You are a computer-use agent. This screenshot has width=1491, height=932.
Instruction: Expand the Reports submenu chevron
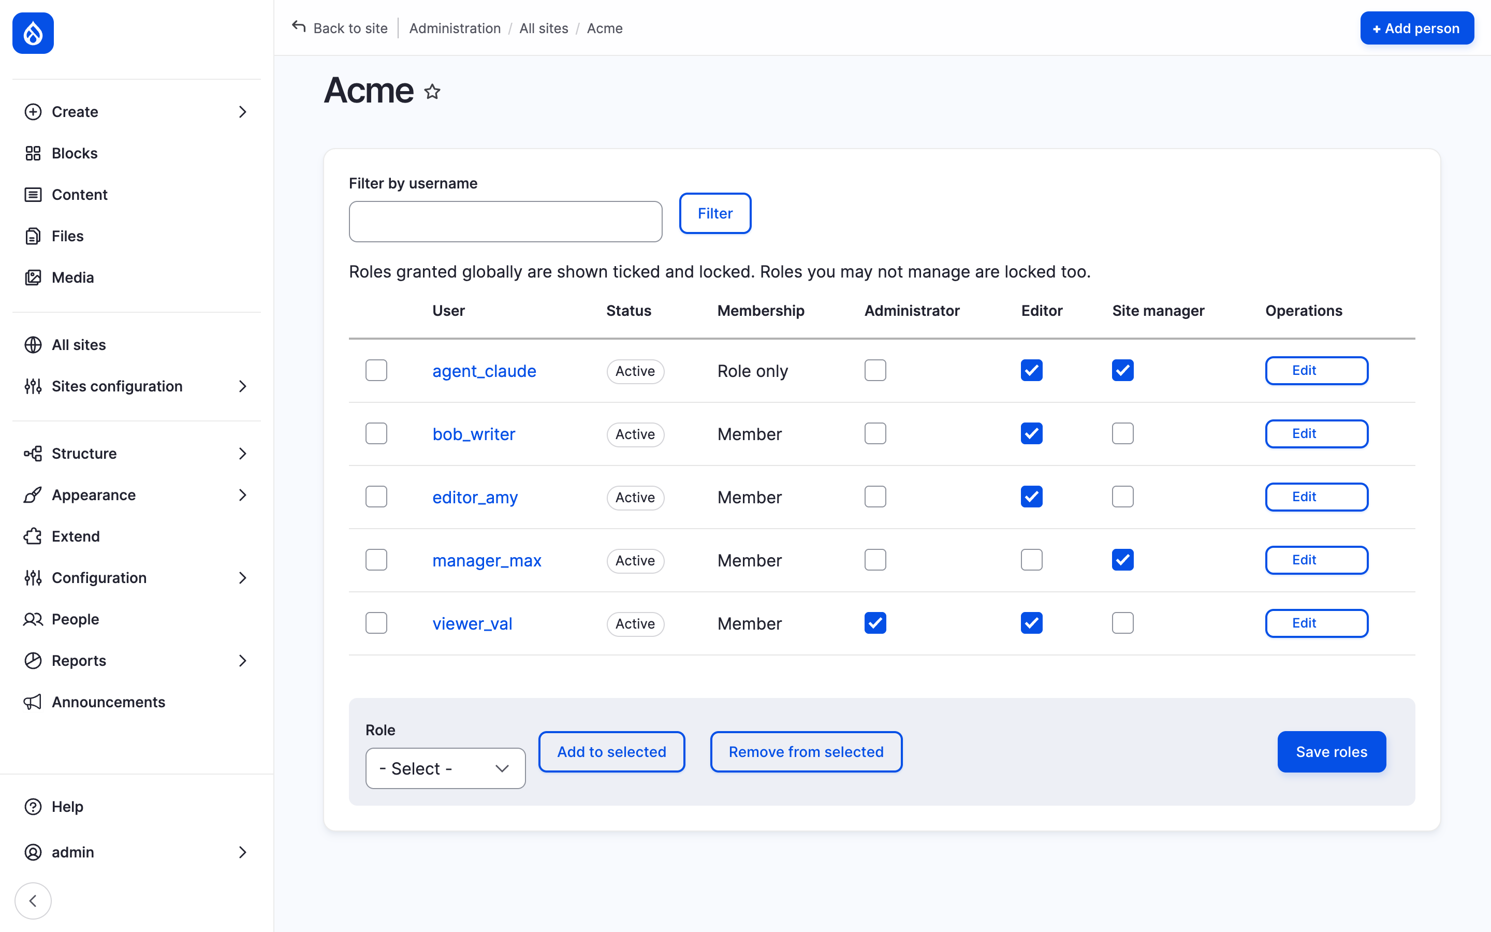pyautogui.click(x=243, y=661)
